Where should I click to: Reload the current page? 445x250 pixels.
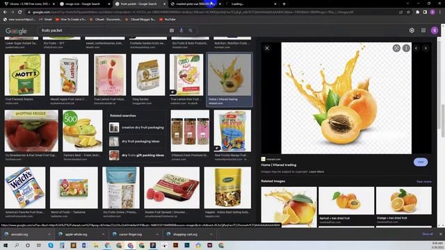[20, 12]
